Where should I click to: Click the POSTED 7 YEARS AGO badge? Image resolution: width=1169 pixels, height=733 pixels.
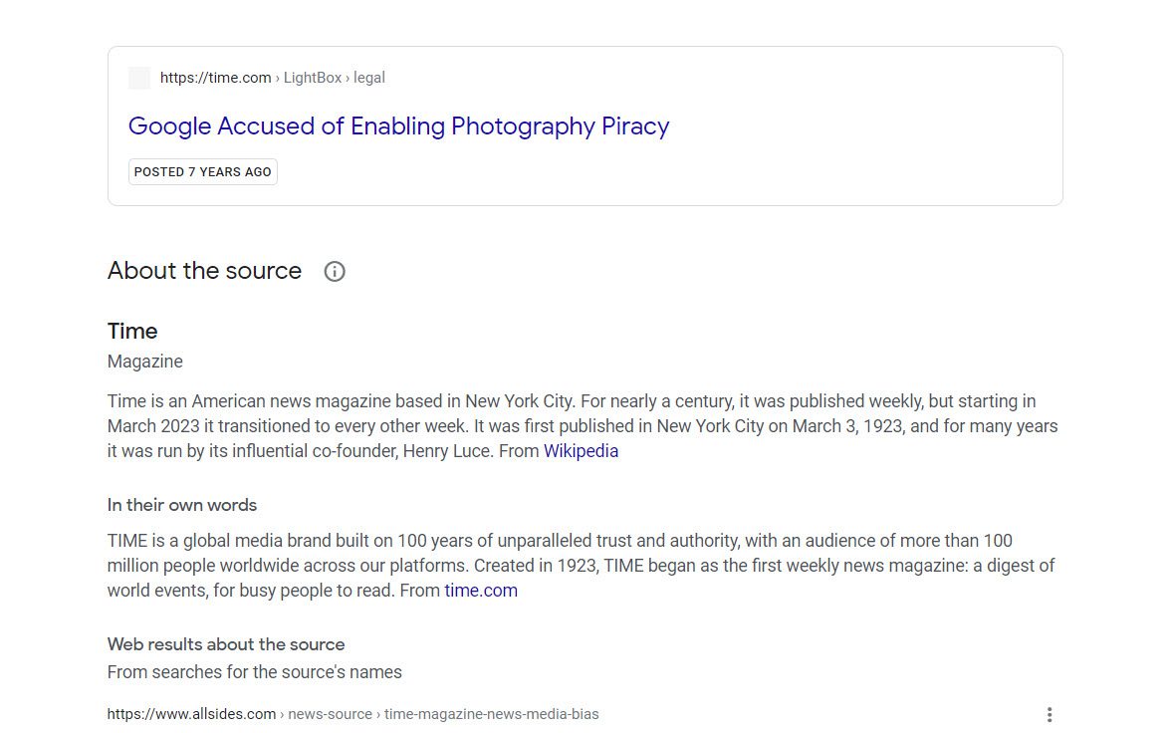point(203,172)
